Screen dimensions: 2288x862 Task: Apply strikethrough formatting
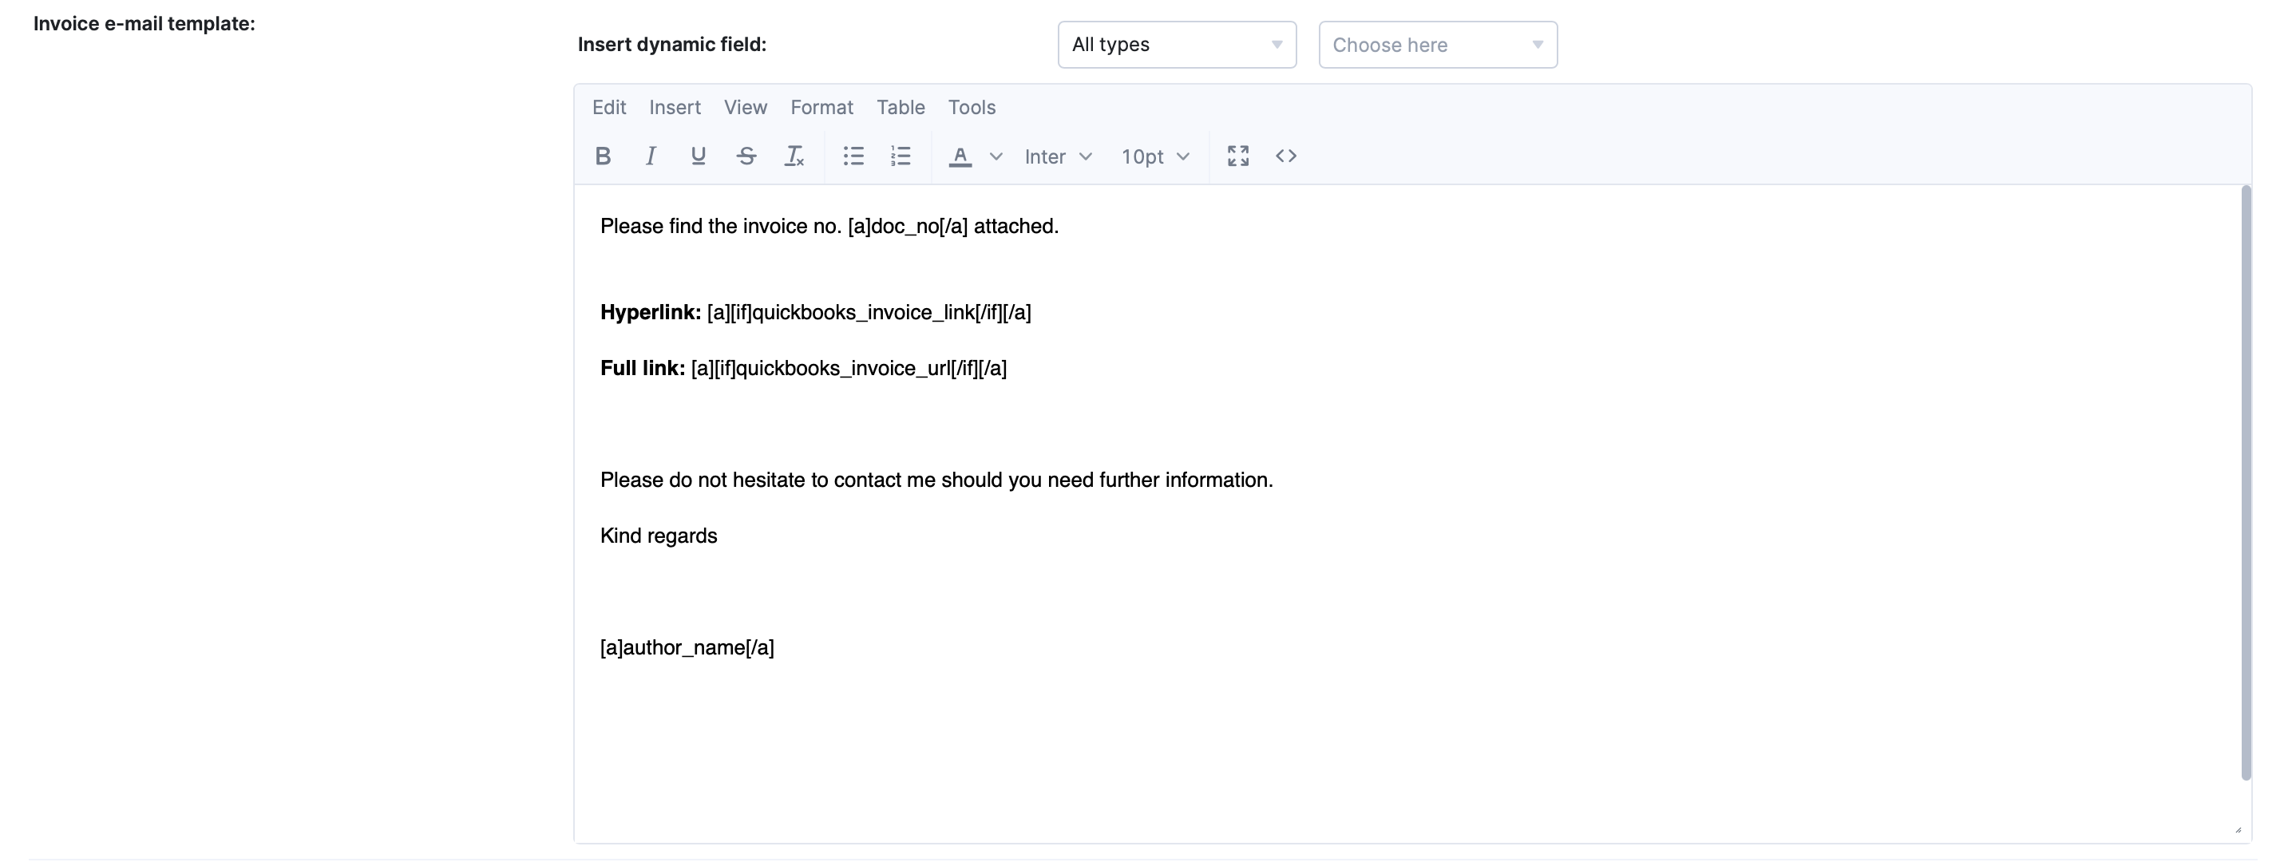pos(746,156)
